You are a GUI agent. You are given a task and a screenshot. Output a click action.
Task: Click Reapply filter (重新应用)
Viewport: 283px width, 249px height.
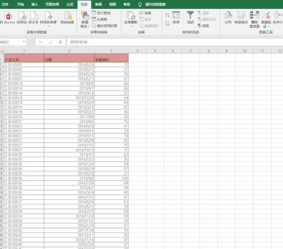(206, 19)
